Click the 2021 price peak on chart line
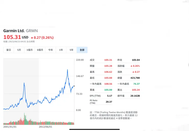 pos(67,70)
